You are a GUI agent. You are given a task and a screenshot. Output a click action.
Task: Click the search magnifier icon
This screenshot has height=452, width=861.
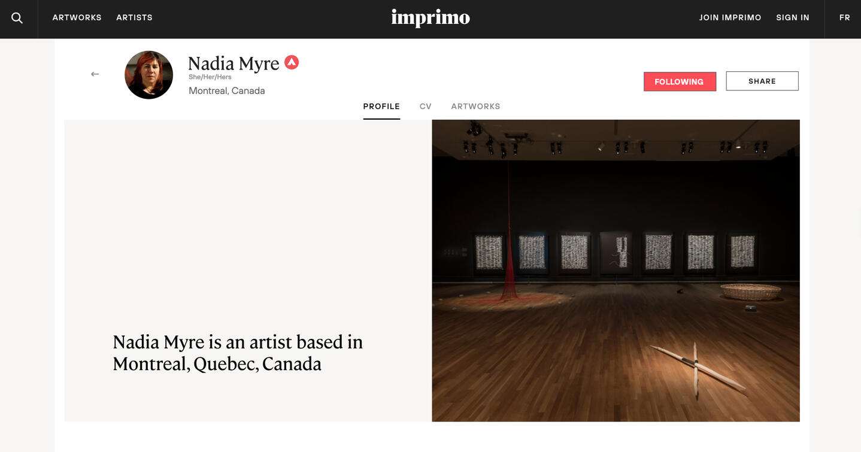pyautogui.click(x=17, y=18)
